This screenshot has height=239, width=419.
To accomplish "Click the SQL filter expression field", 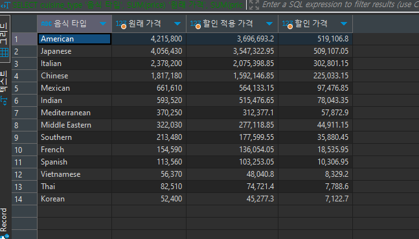I will (x=340, y=5).
